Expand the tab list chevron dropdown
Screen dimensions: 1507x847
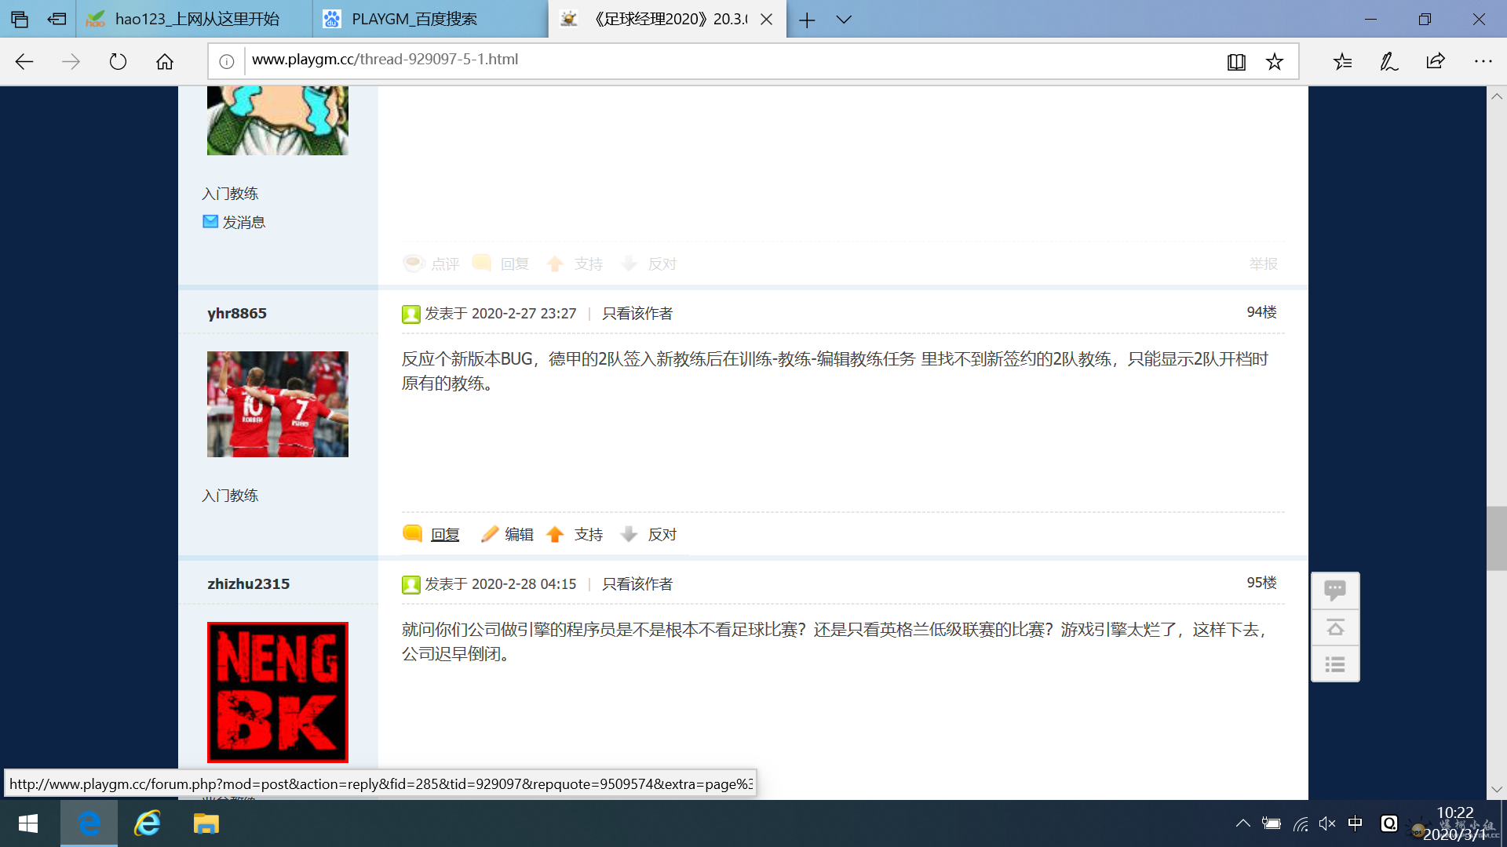pyautogui.click(x=844, y=20)
